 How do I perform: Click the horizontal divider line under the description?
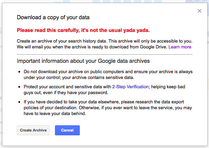coord(104,54)
